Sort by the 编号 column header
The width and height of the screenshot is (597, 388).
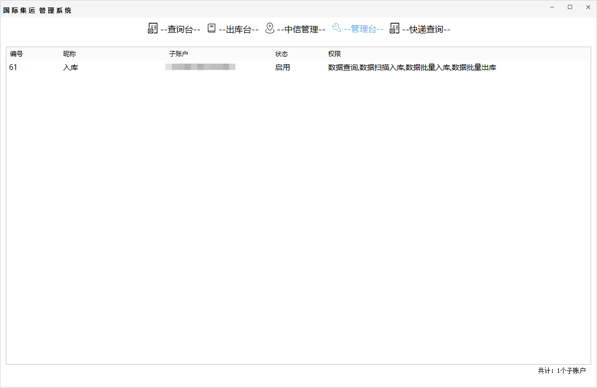coord(16,54)
